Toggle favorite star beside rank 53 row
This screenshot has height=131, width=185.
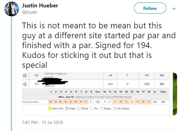pos(25,84)
